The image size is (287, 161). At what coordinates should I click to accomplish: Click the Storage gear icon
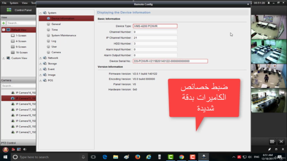pos(45,64)
